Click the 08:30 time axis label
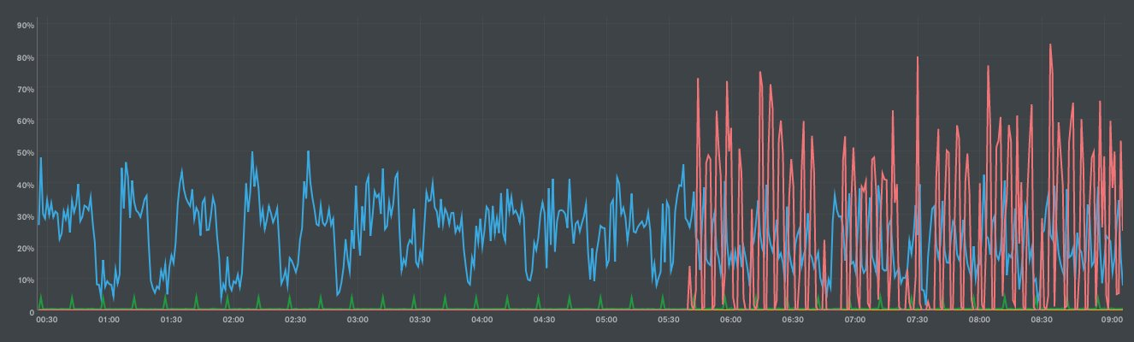 point(1042,320)
